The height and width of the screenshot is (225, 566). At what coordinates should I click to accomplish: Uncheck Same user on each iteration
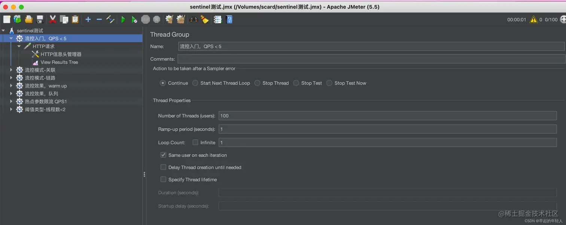163,155
